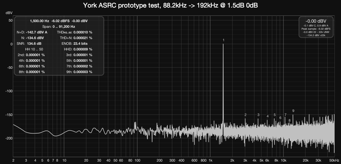Select the -0.0 dBV 22 - 22k UNW line
Viewport: 341px width, 164px height.
[x=316, y=32]
